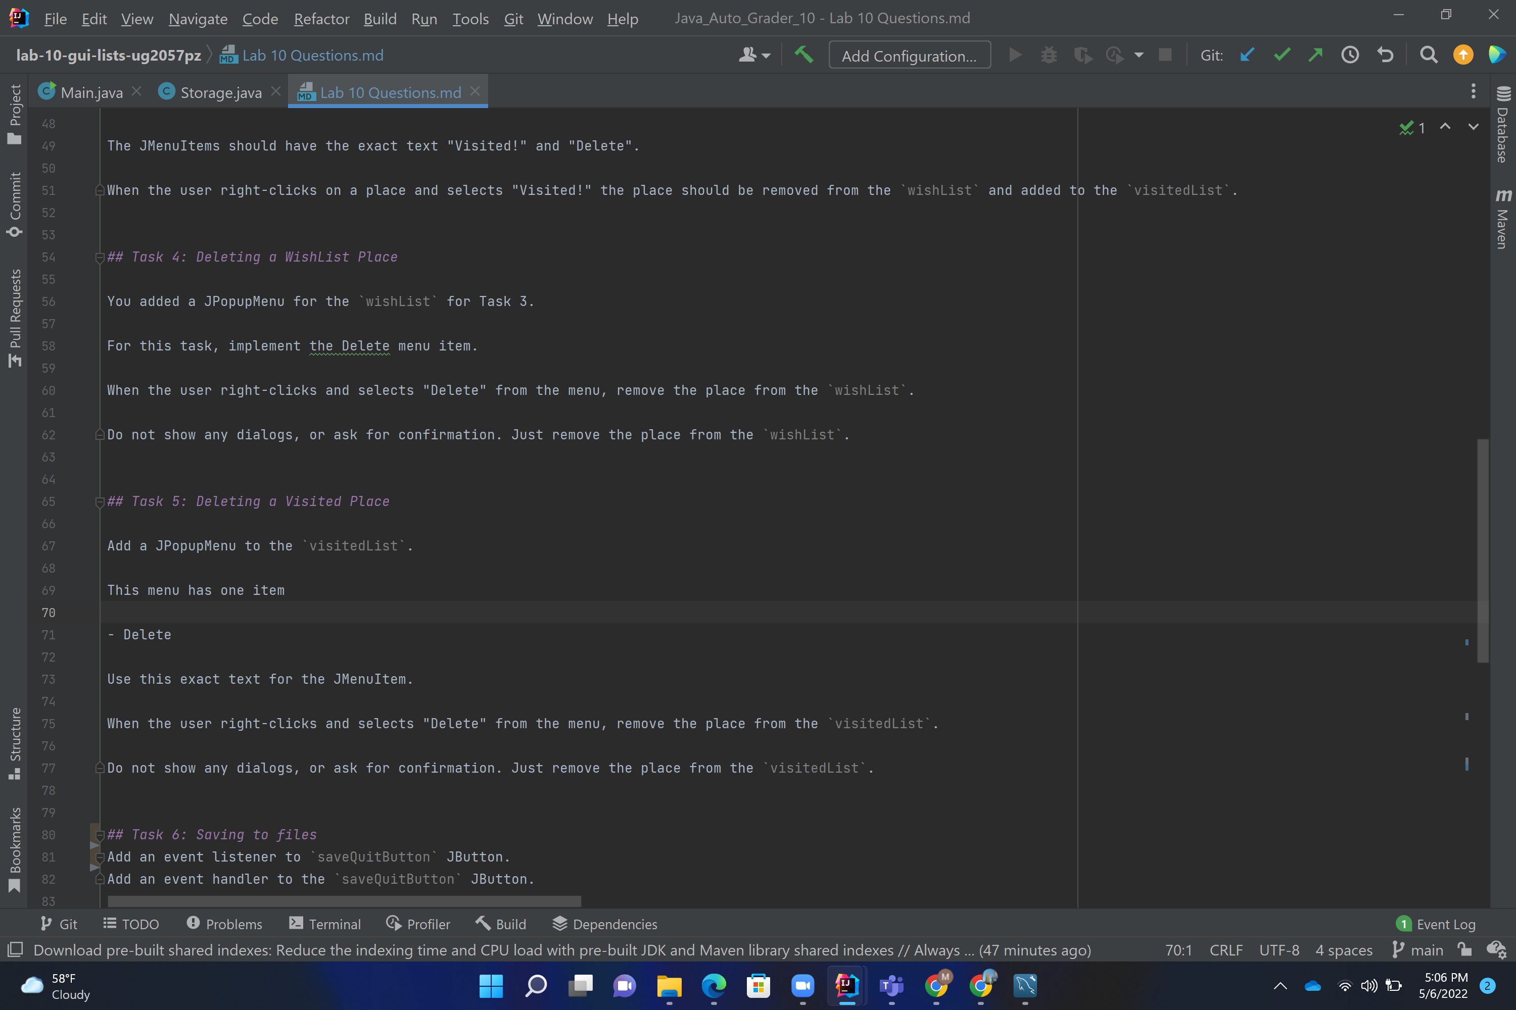1516x1010 pixels.
Task: Toggle the Structure side panel
Action: click(x=15, y=743)
